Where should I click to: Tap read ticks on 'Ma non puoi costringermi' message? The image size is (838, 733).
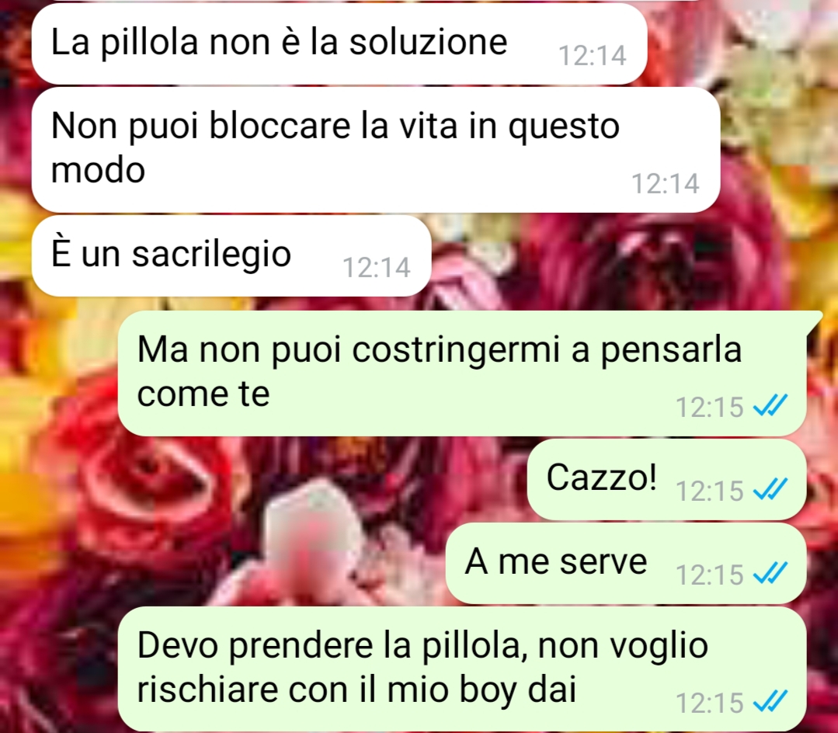tap(770, 405)
